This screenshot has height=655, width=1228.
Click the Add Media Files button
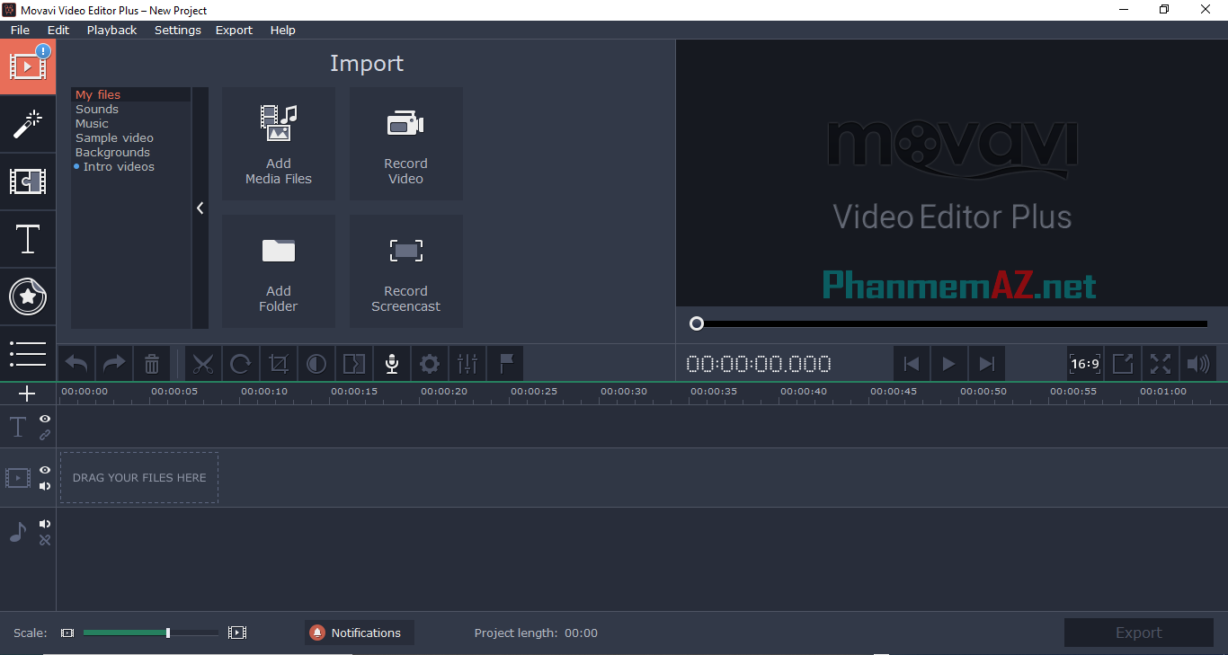[279, 144]
